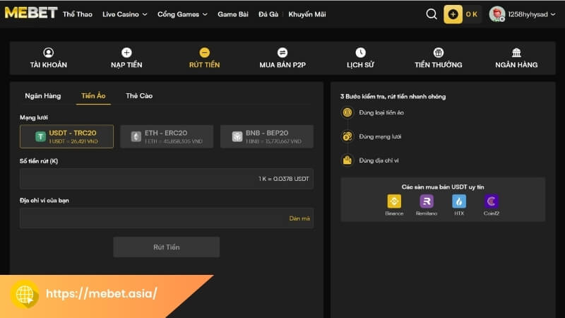
Task: Select USDT - TRC20 network
Action: [67, 136]
